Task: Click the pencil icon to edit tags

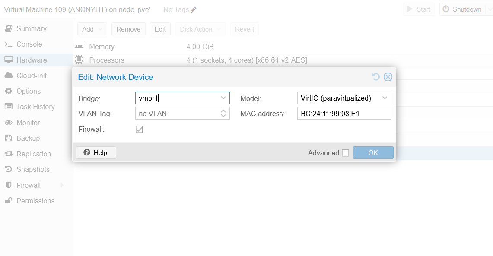Action: (194, 10)
